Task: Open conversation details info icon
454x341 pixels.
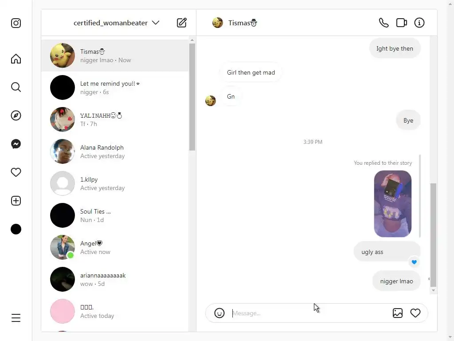Action: click(419, 23)
